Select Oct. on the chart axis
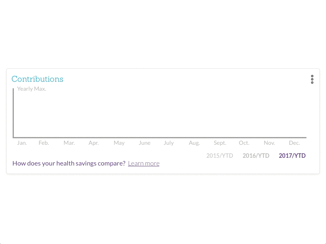The height and width of the screenshot is (244, 326). [244, 143]
